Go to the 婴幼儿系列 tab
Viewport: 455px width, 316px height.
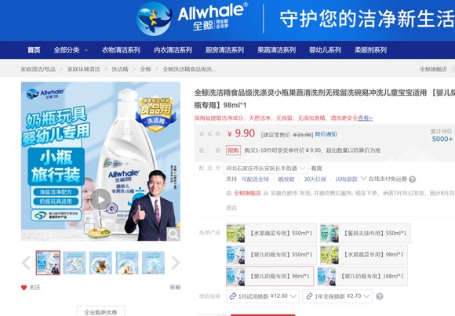[x=325, y=50]
